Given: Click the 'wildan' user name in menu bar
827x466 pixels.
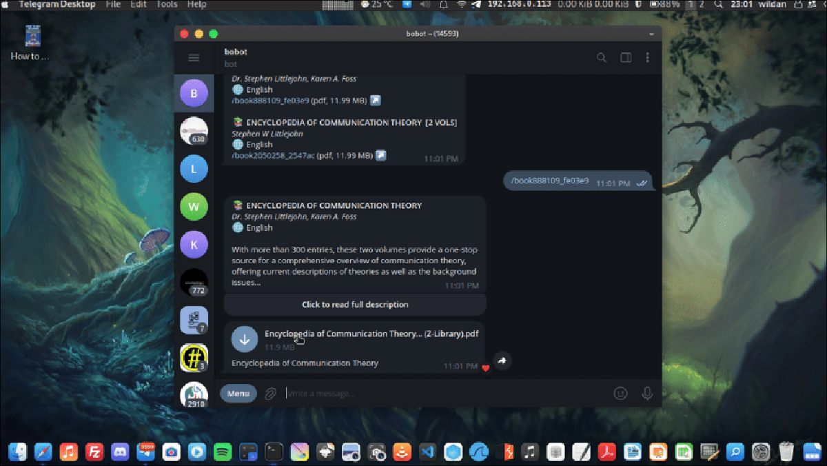Looking at the screenshot, I should pos(773,5).
